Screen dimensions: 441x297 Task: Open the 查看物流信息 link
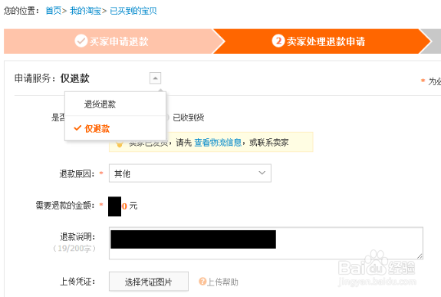pos(218,143)
